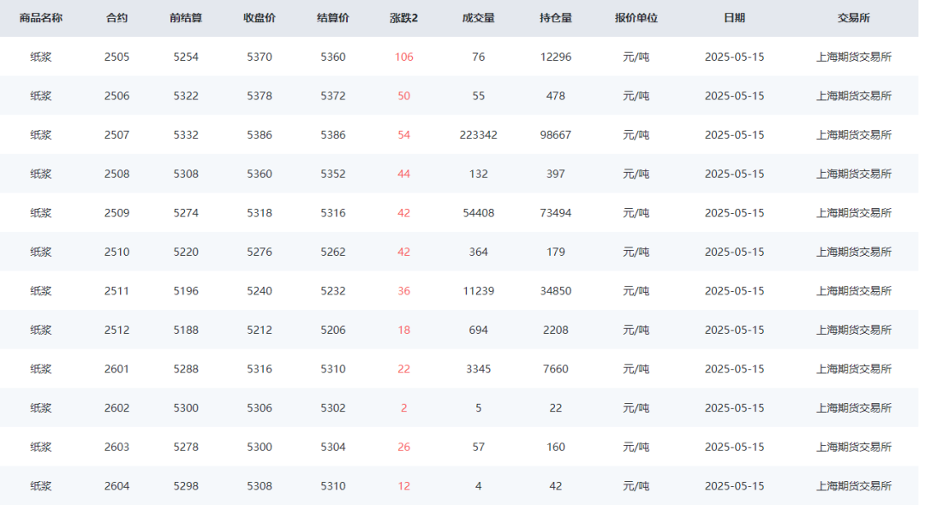925x505 pixels.
Task: Click settlement price 5372
Action: point(332,96)
